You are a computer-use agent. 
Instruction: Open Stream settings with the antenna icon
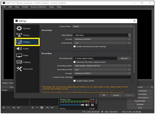19,35
